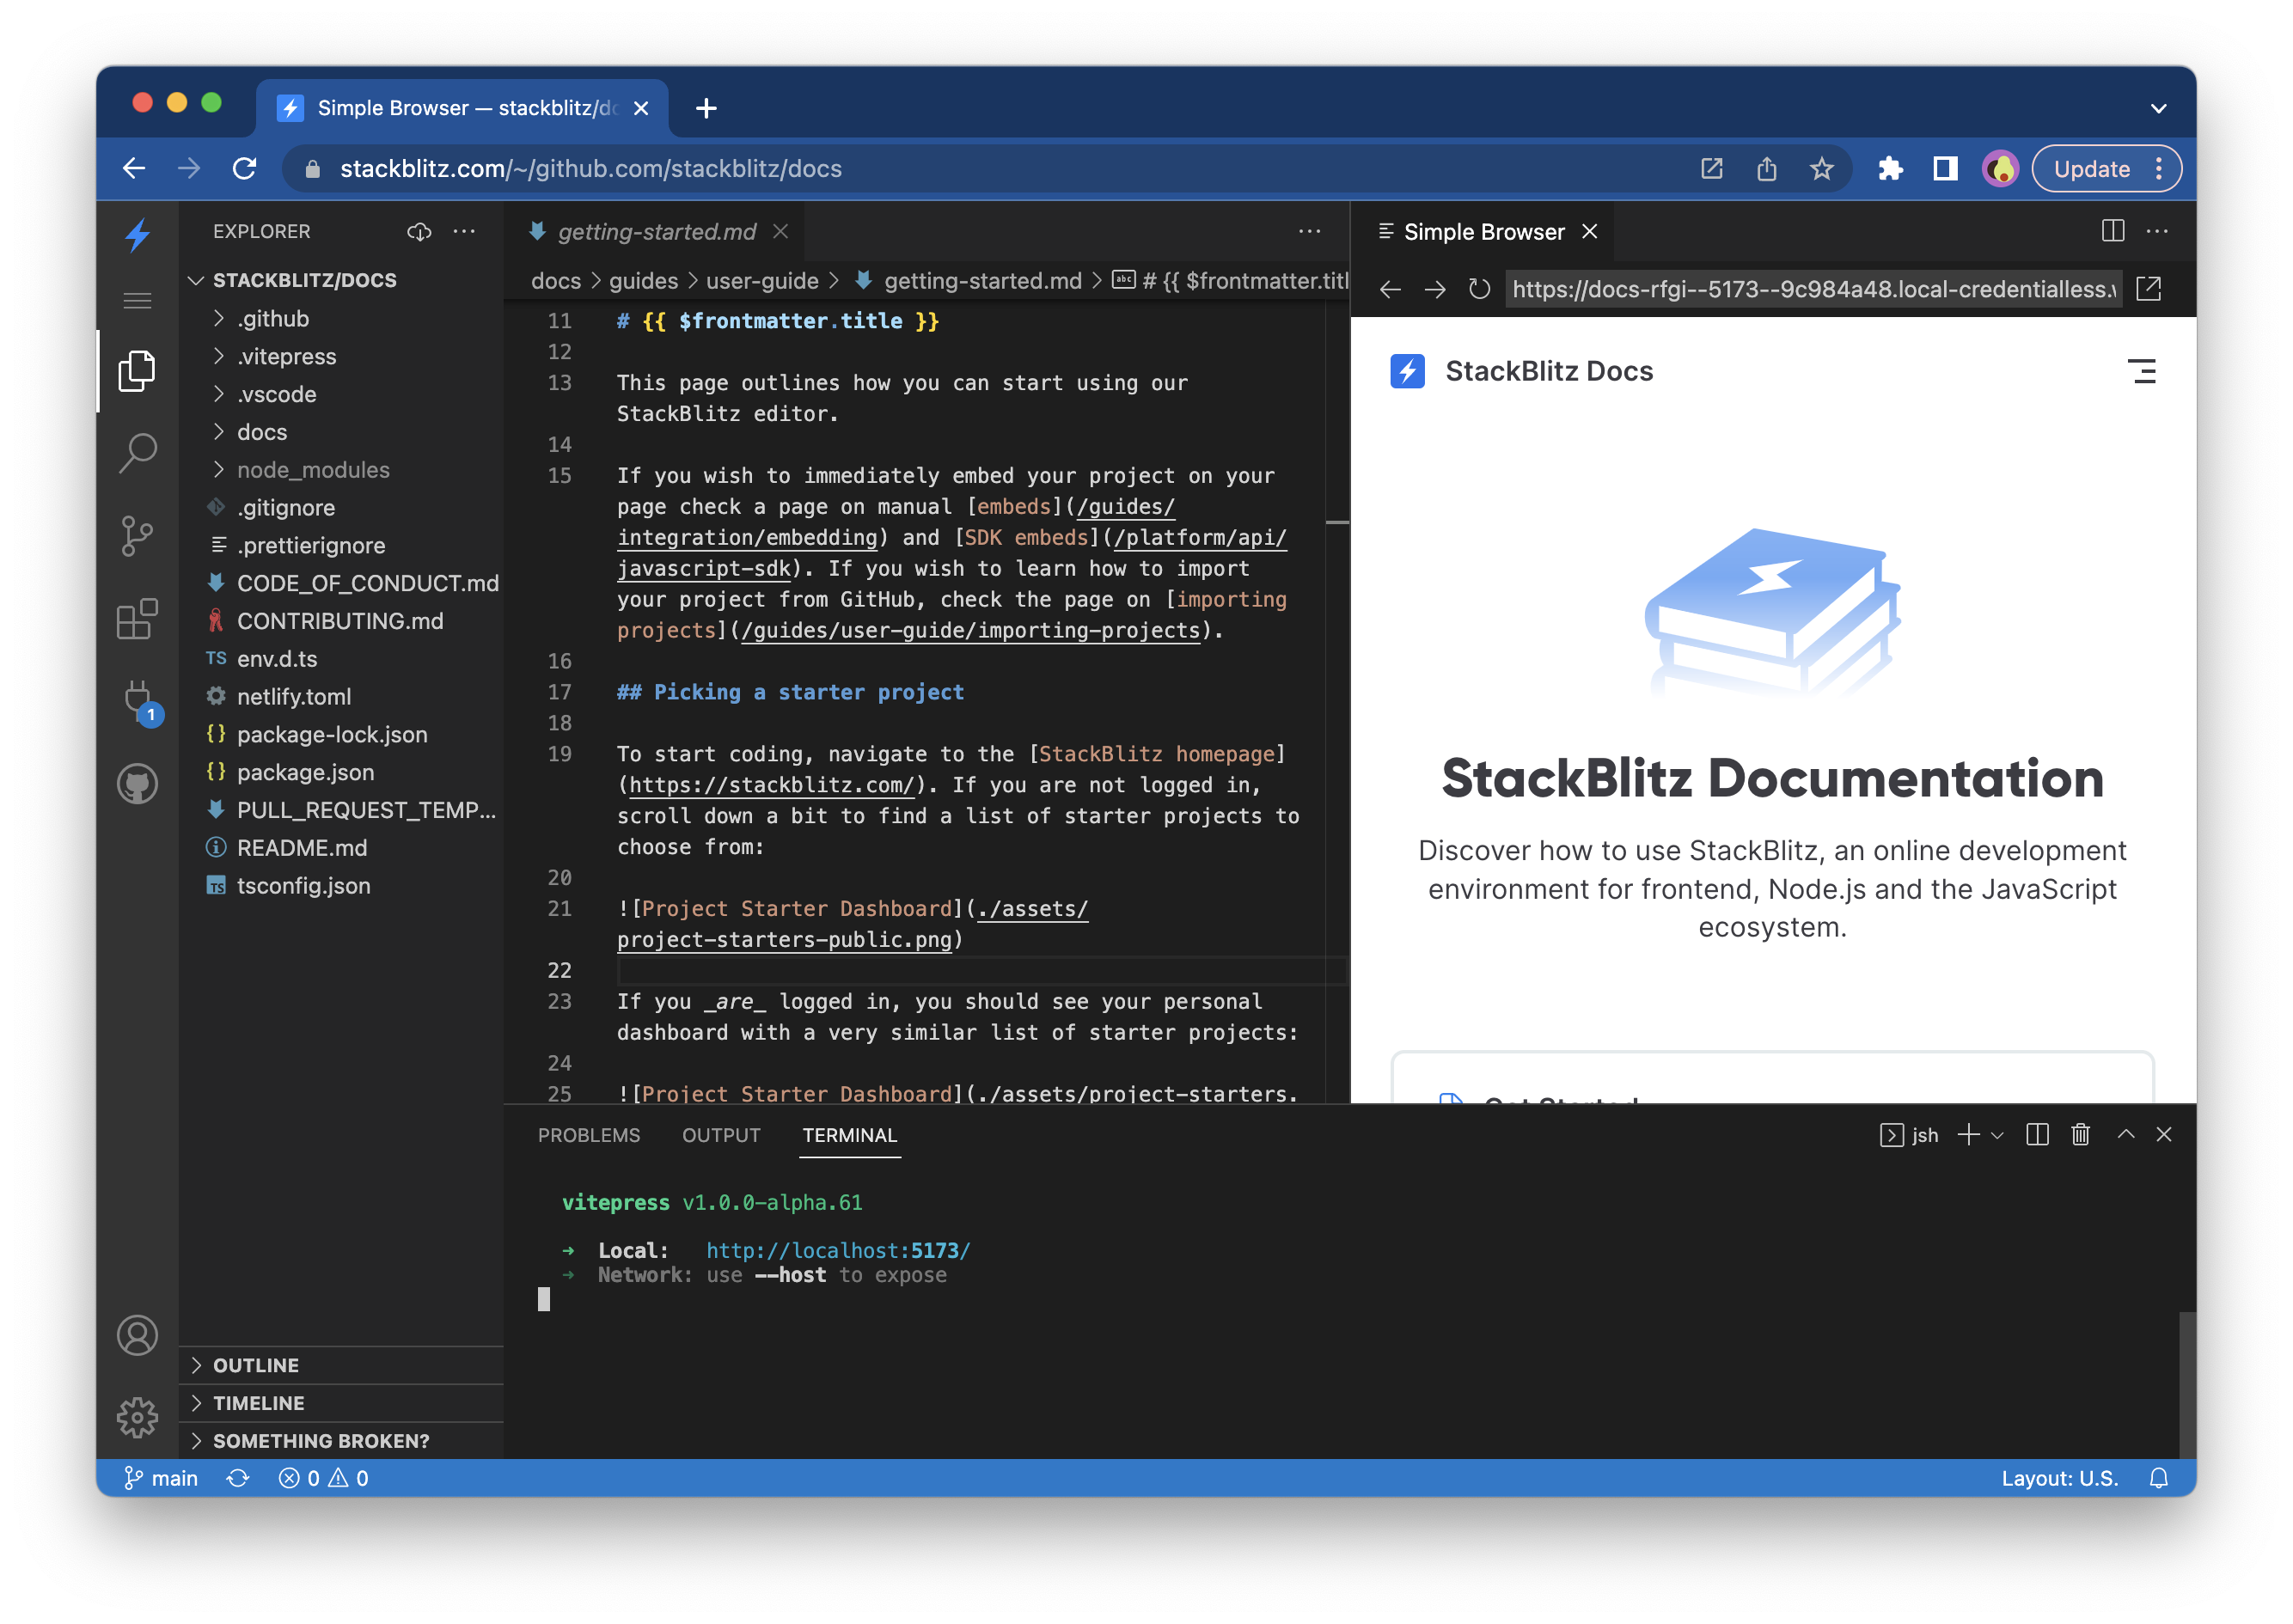2293x1624 pixels.
Task: Split the terminal panel
Action: (x=2036, y=1134)
